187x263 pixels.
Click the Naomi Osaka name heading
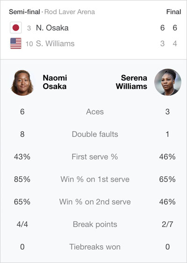point(55,82)
